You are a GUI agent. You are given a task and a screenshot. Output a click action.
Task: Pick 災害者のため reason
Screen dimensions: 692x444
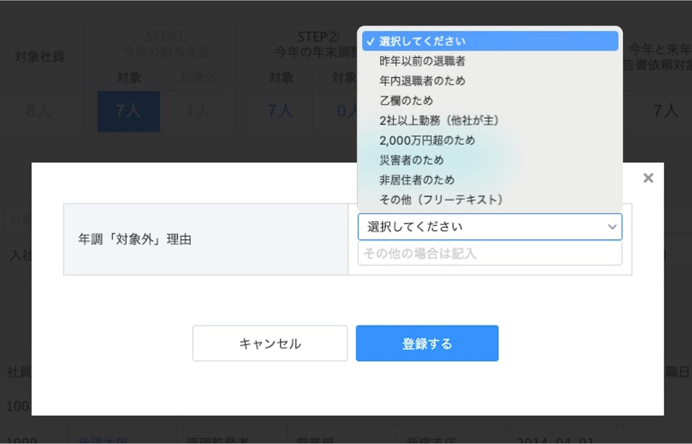tap(412, 160)
